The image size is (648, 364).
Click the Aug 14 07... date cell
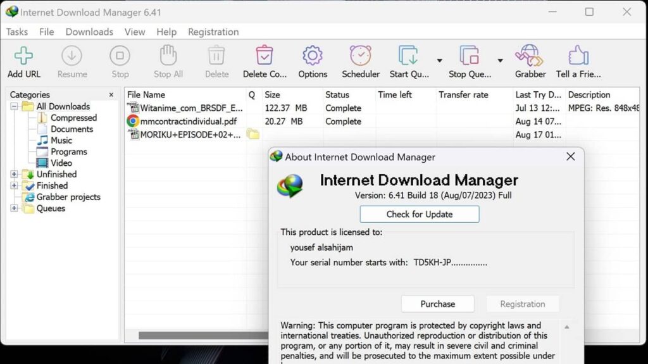(x=538, y=121)
